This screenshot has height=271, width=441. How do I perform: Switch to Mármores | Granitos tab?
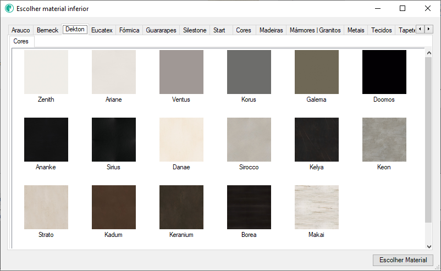click(x=315, y=30)
